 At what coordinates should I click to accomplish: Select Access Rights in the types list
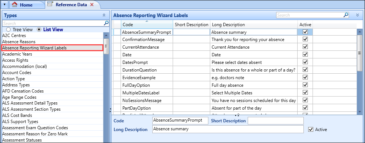coord(52,60)
